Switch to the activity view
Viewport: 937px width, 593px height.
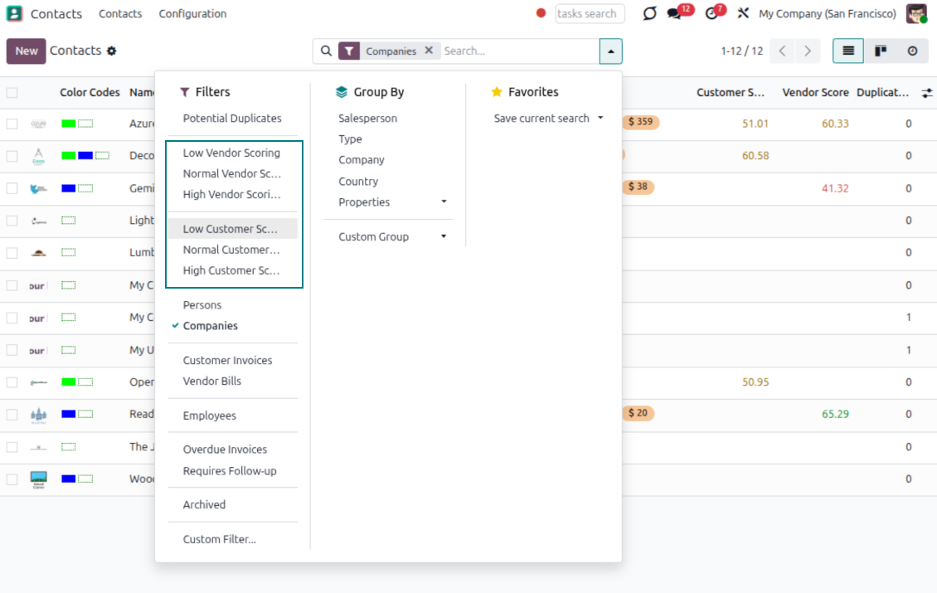(x=912, y=51)
